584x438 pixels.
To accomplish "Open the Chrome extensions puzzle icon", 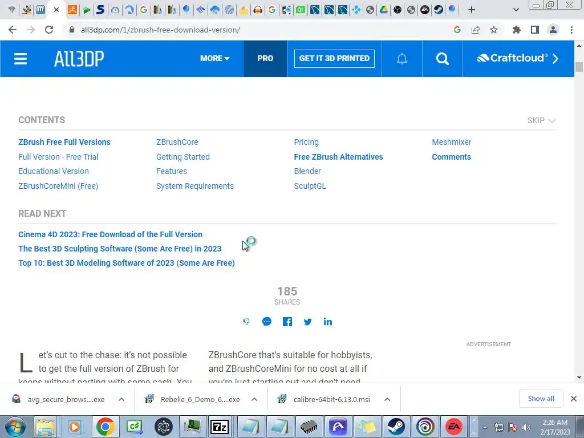I will pyautogui.click(x=516, y=30).
